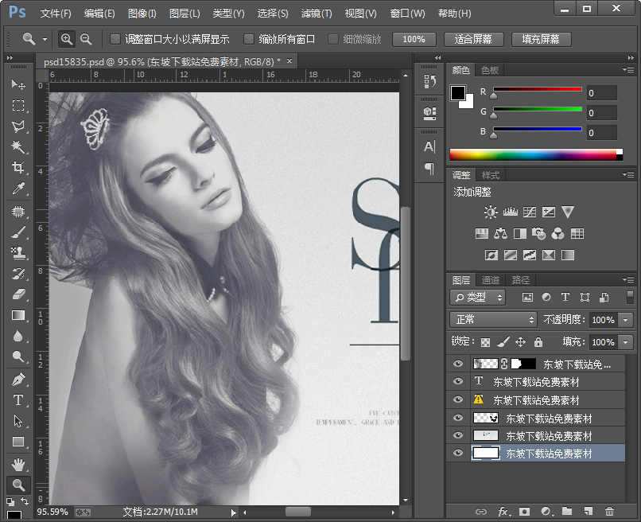This screenshot has height=522, width=641.
Task: Select the Eyedropper tool
Action: point(17,189)
